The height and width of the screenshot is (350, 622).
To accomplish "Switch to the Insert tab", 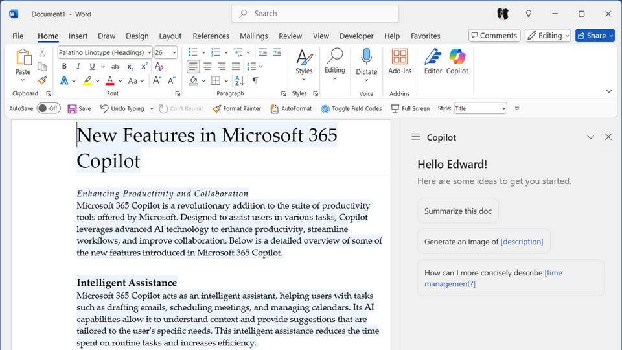I will pos(78,36).
